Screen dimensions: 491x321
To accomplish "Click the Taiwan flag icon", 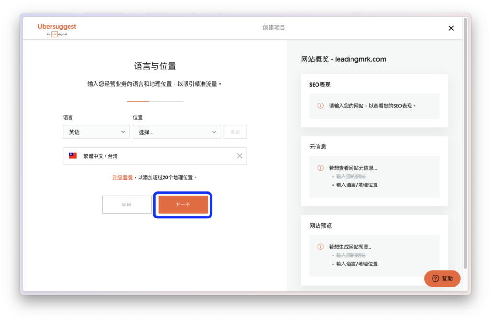I will (73, 156).
